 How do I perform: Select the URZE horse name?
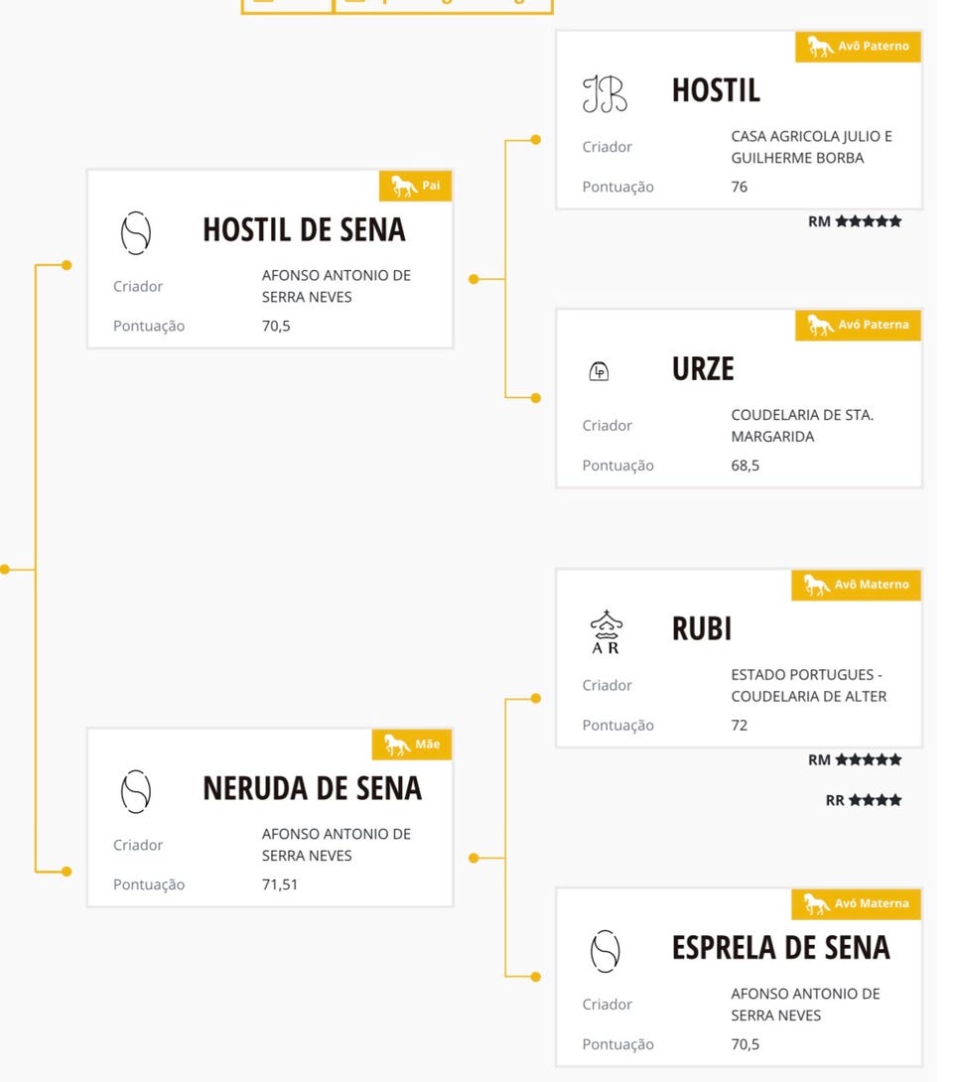[703, 369]
